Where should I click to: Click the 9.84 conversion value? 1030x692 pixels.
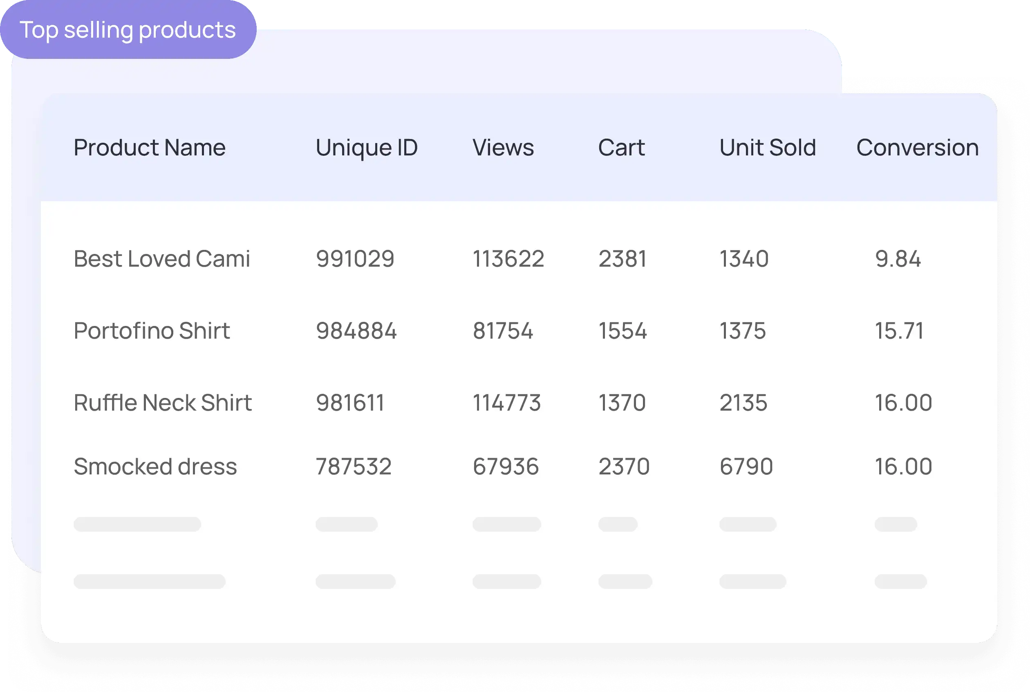coord(898,258)
